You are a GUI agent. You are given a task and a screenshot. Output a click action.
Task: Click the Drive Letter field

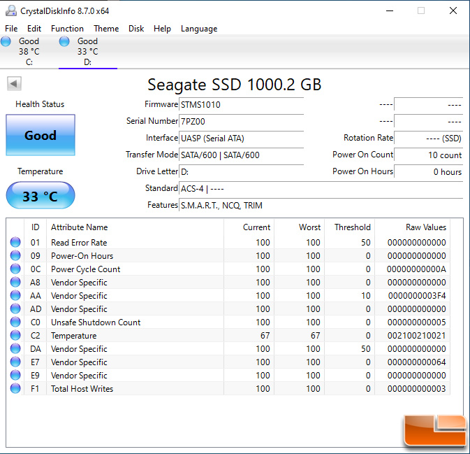242,172
